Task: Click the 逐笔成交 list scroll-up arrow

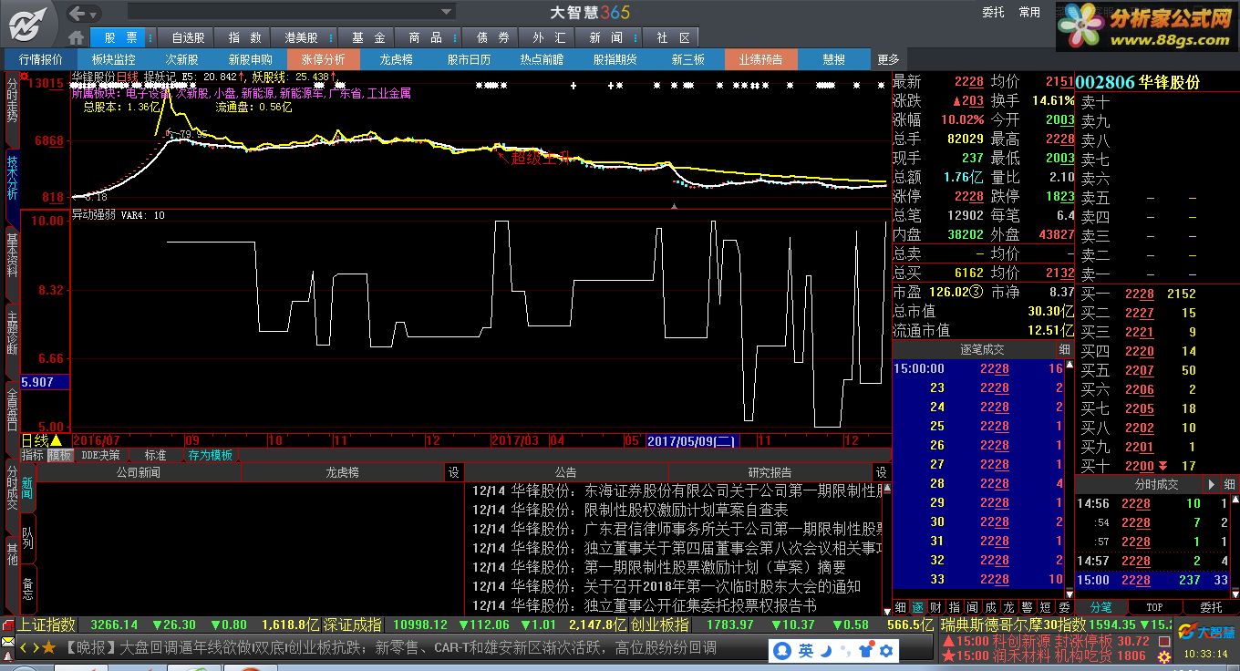Action: pyautogui.click(x=1069, y=366)
